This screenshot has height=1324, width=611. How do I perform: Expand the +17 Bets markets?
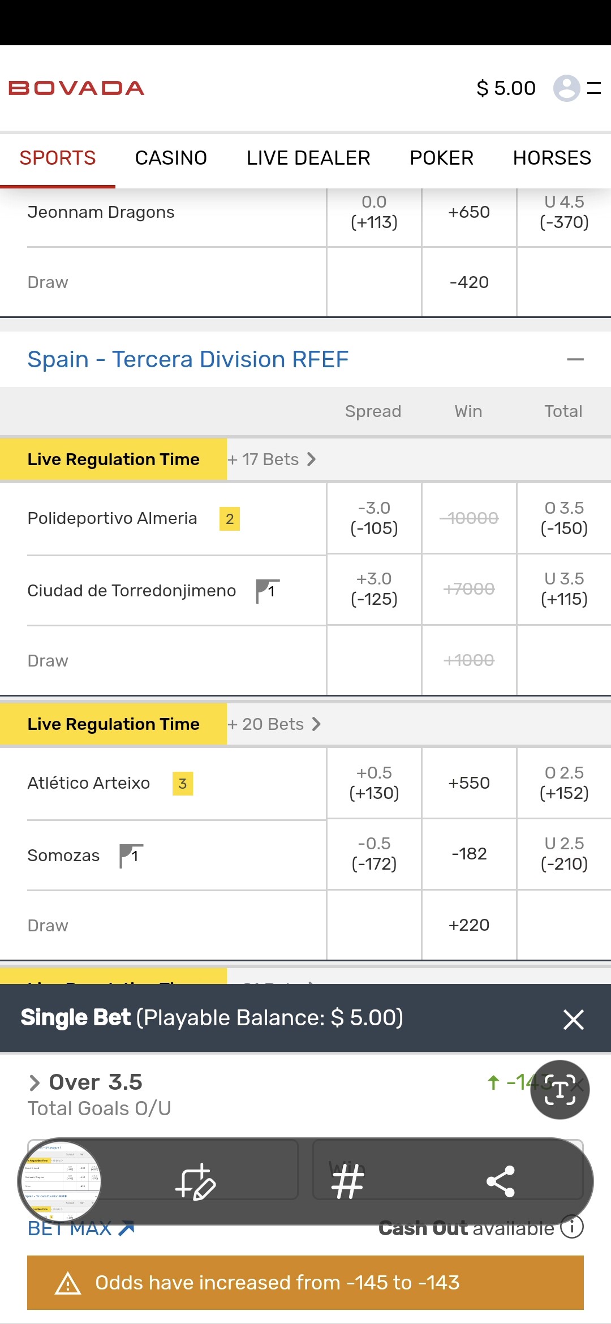coord(272,459)
